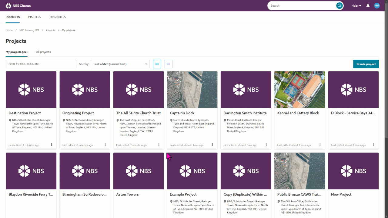This screenshot has width=388, height=218.
Task: Open Destination Project title
Action: click(x=25, y=113)
